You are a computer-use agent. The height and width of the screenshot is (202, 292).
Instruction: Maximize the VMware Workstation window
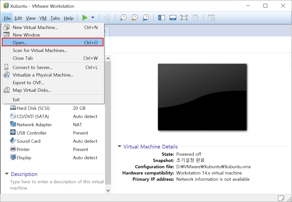(265, 6)
